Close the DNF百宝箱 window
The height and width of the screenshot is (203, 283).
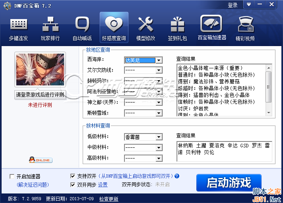pos(271,4)
